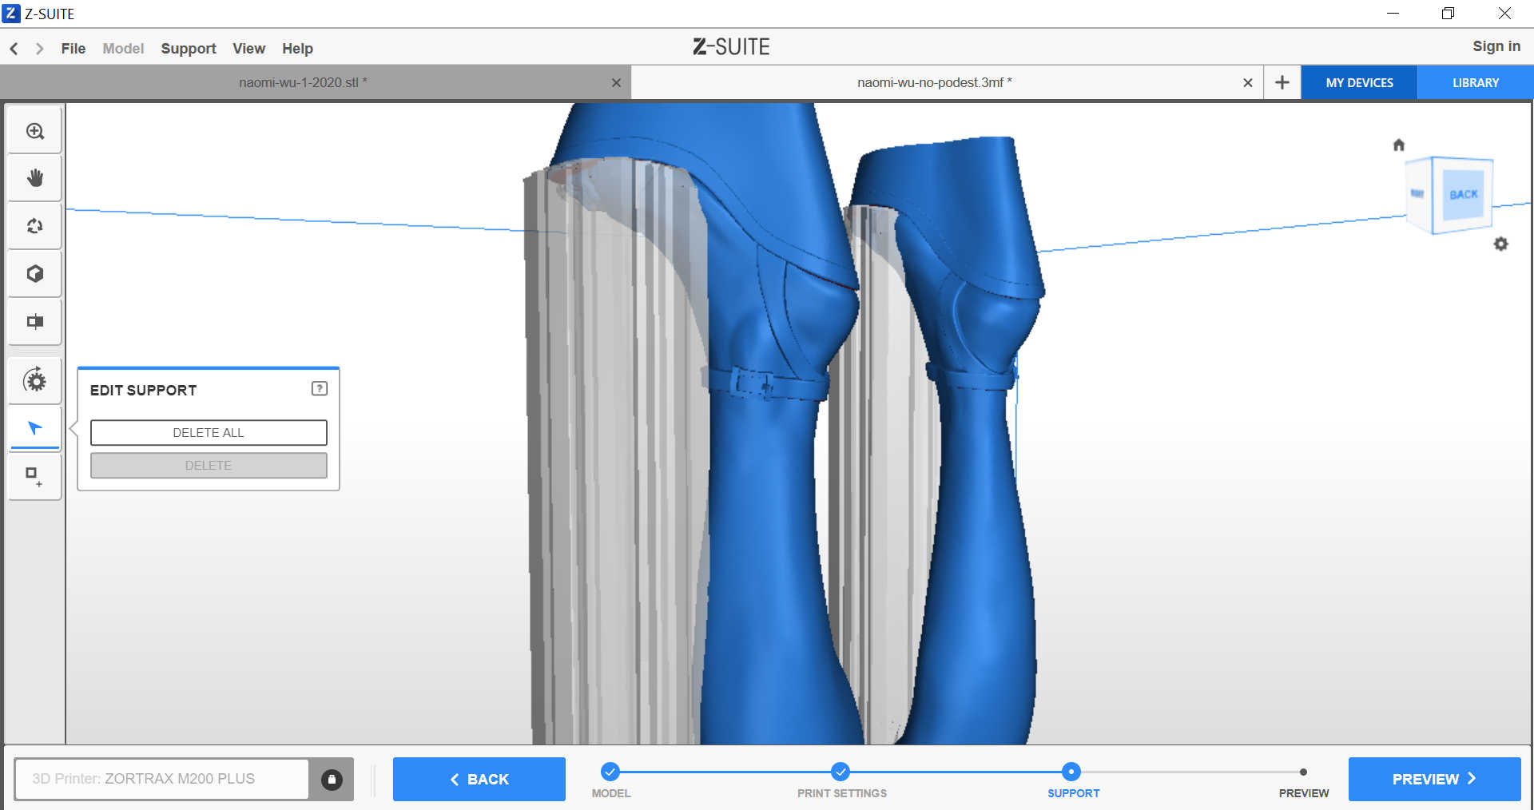Switch to the naomi-wu-1-2020.stl tab

click(302, 81)
